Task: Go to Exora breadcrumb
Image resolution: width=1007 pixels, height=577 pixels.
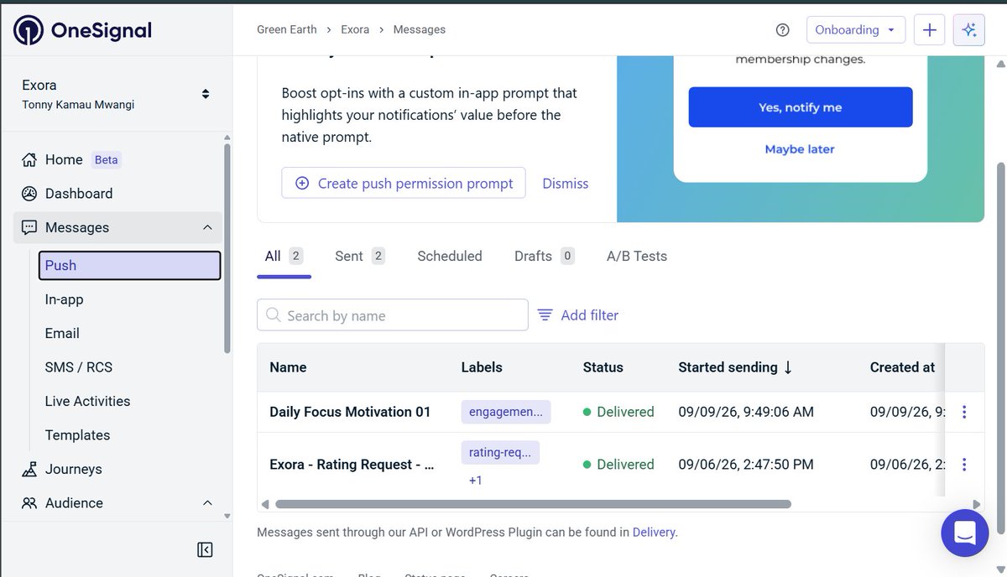Action: (355, 29)
